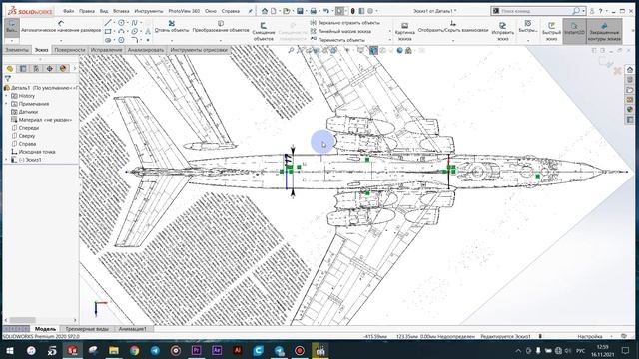Open SolidWorks Resources home in task pane
The width and height of the screenshot is (639, 359).
click(x=630, y=69)
